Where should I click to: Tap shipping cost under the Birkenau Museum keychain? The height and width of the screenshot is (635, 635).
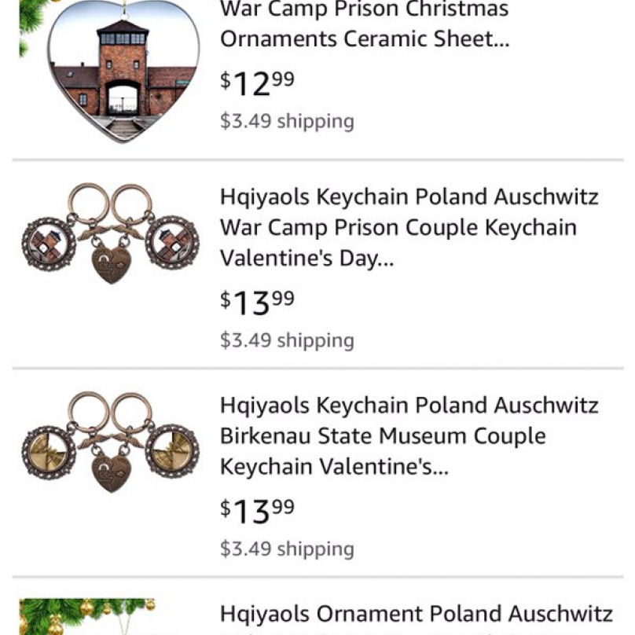pyautogui.click(x=287, y=549)
